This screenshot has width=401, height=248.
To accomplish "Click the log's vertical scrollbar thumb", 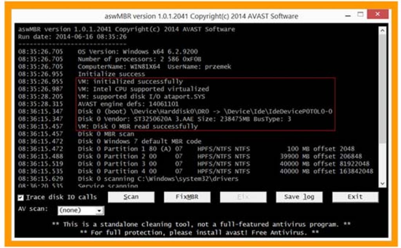I will click(382, 88).
